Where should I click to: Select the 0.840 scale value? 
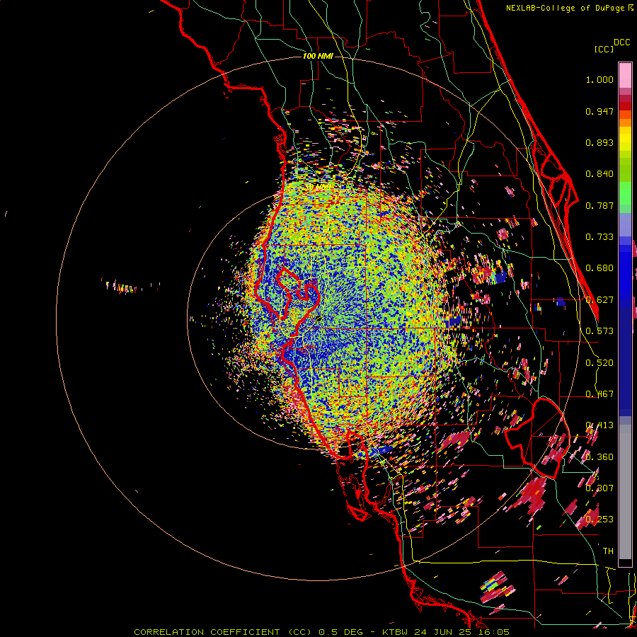(x=599, y=174)
